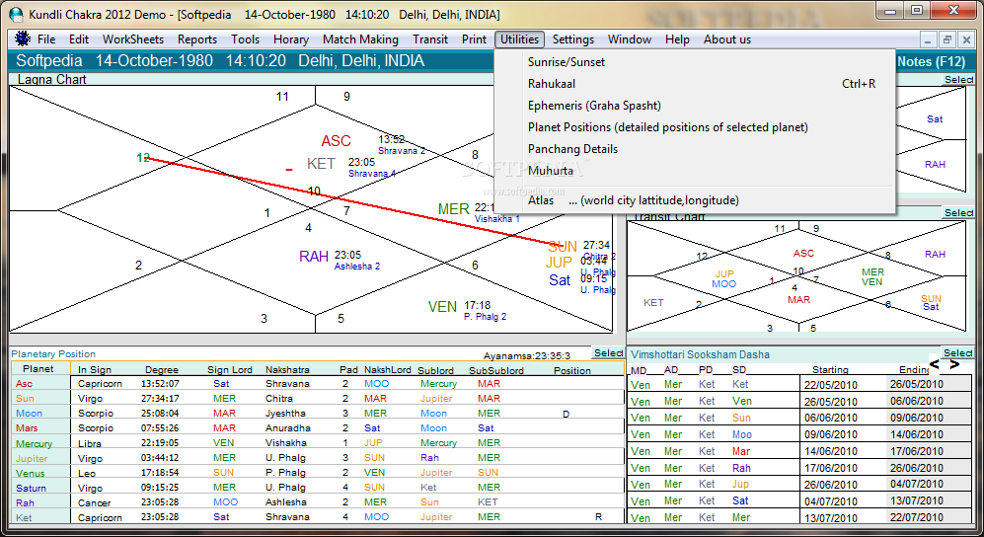Select dasha row ending 04/07/2010
984x537 pixels.
click(x=799, y=484)
